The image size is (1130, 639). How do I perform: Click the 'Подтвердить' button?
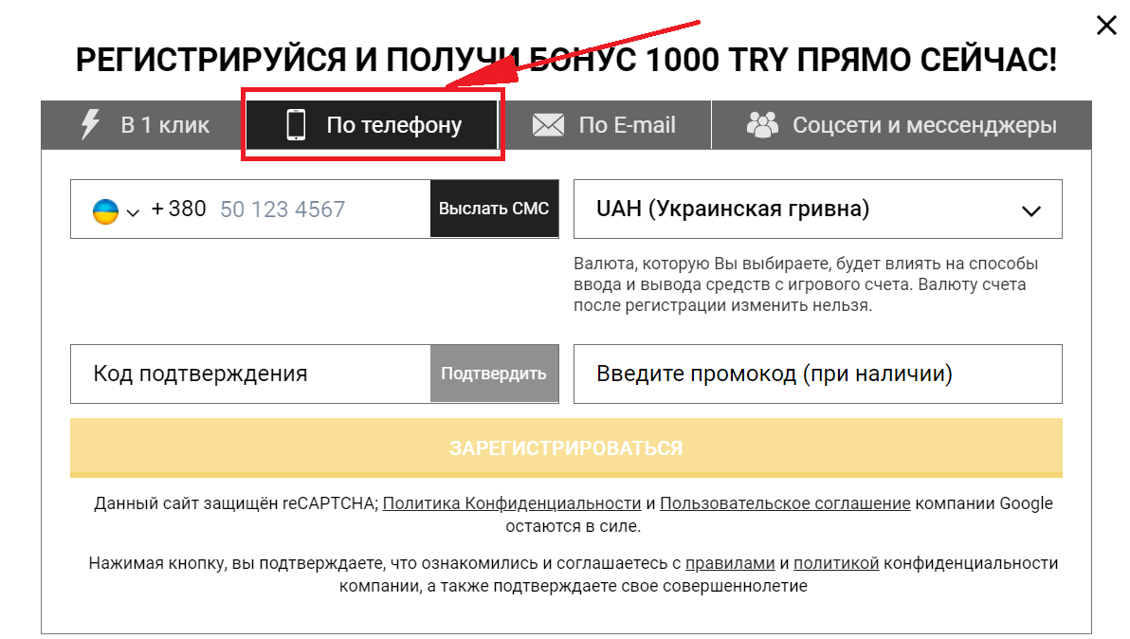point(495,374)
